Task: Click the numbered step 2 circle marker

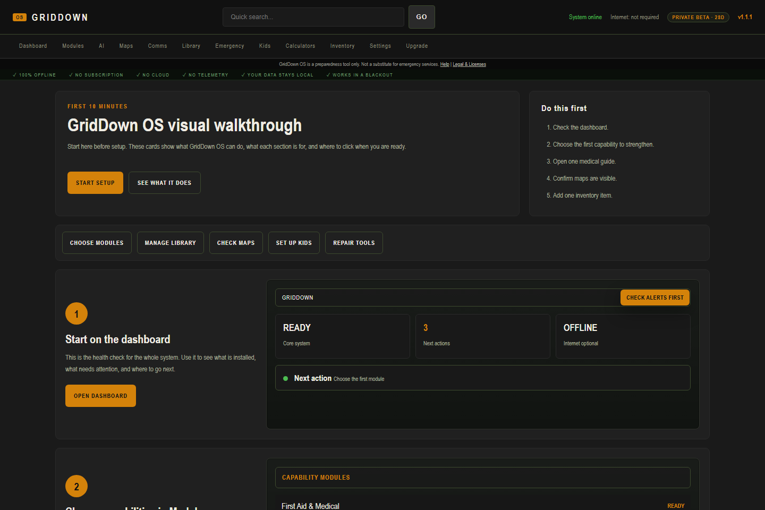Action: pos(76,486)
